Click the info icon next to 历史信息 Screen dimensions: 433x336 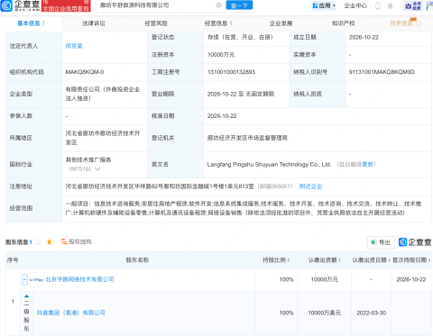click(x=419, y=23)
